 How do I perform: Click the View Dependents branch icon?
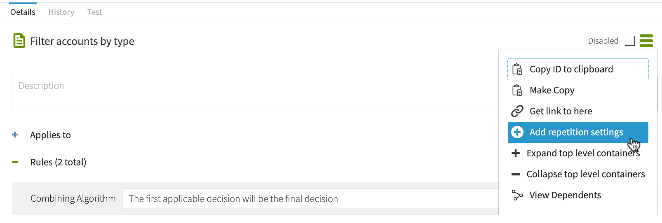click(517, 195)
